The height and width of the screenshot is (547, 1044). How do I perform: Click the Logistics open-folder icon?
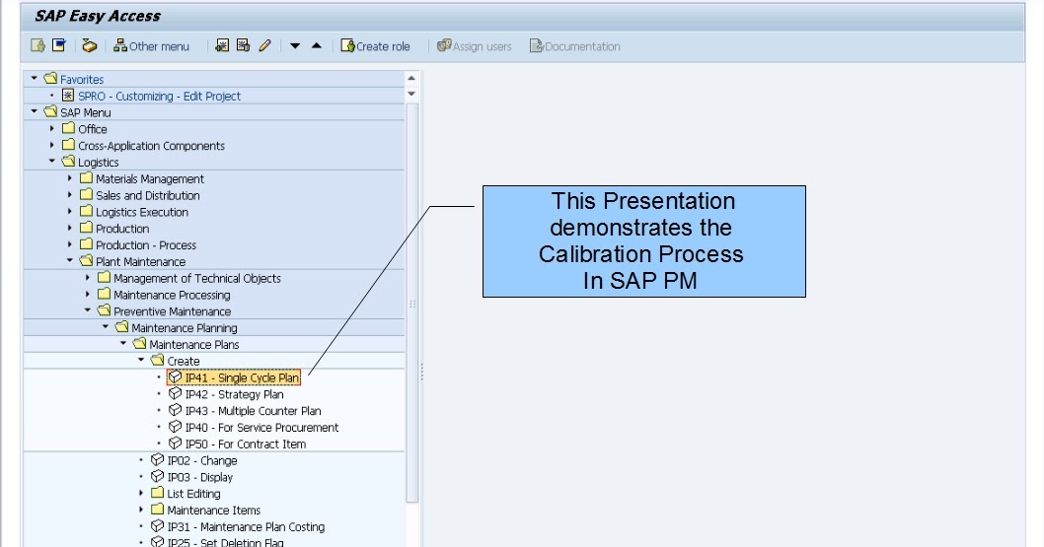(x=68, y=162)
